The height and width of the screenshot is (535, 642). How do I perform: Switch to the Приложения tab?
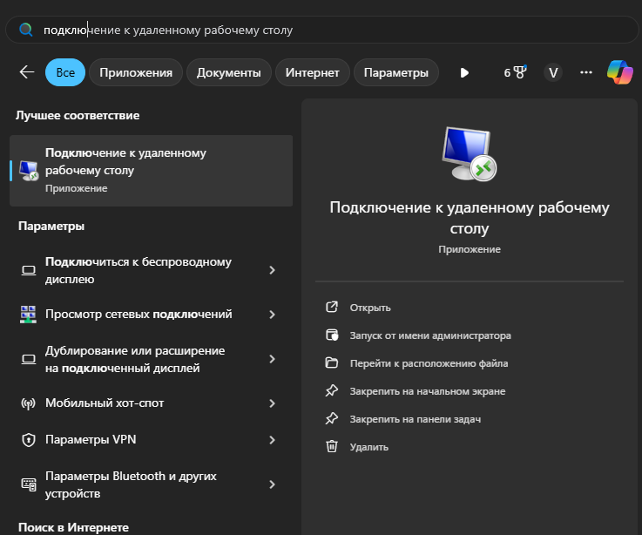tap(136, 72)
